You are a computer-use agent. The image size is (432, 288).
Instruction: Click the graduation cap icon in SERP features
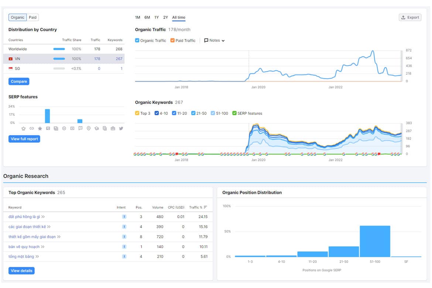pos(97,128)
